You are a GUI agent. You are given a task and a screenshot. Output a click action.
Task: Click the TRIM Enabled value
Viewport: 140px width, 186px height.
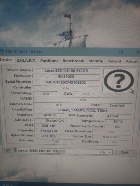click(117, 105)
